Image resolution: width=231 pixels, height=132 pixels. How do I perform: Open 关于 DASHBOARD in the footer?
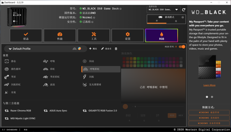tap(10, 130)
